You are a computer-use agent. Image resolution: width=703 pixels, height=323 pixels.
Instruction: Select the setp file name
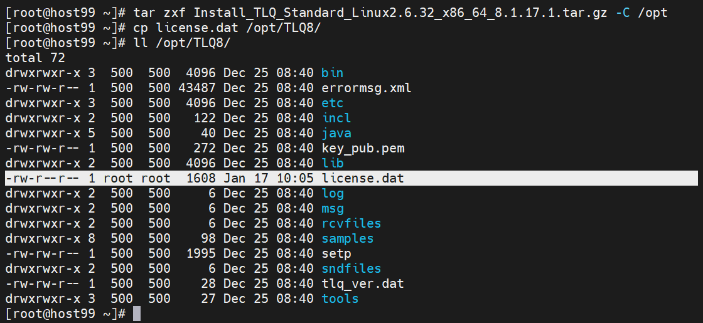click(336, 253)
